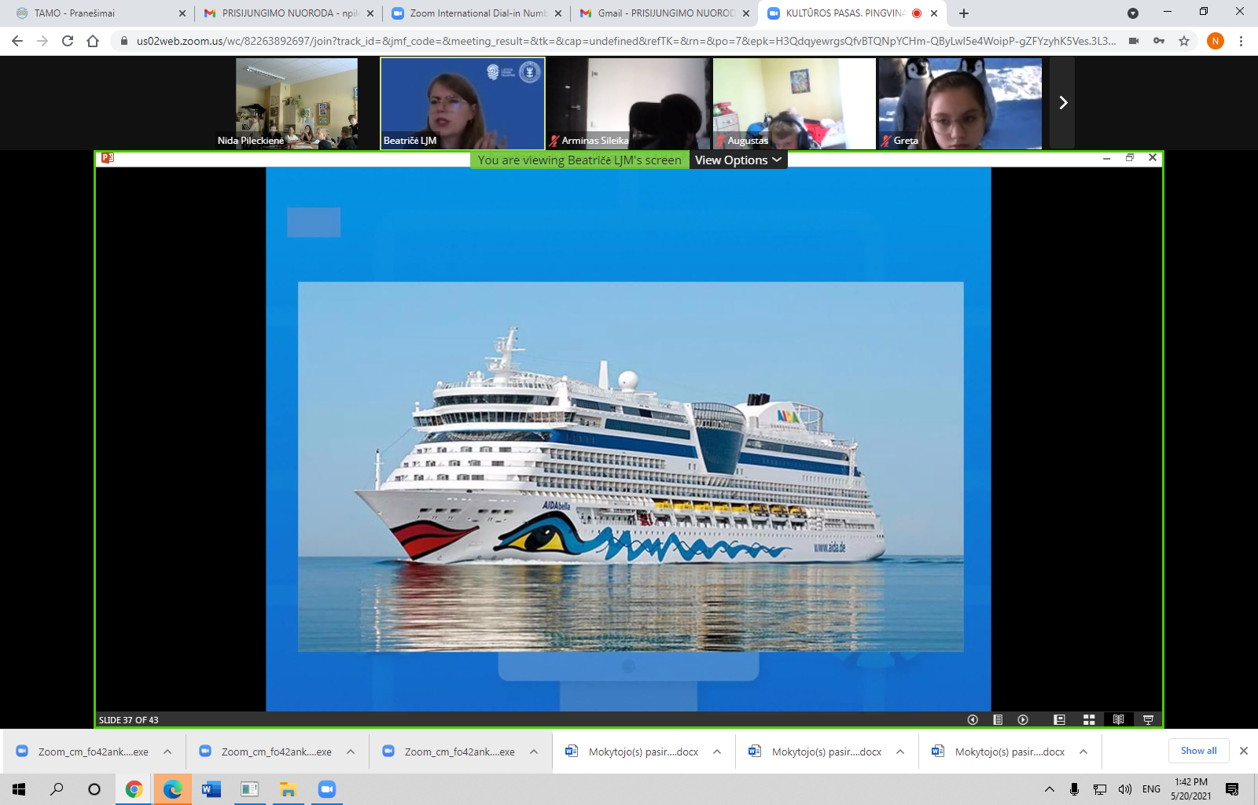Viewport: 1258px width, 805px height.
Task: Expand first Mokytojo docx download options
Action: click(x=717, y=752)
